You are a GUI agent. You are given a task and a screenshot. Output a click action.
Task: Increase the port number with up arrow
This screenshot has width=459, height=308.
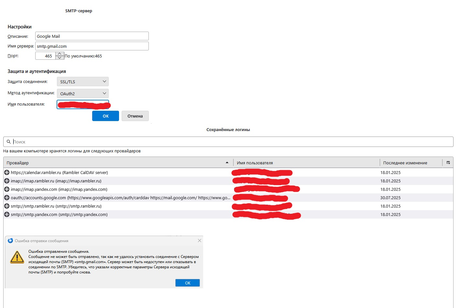coord(60,54)
